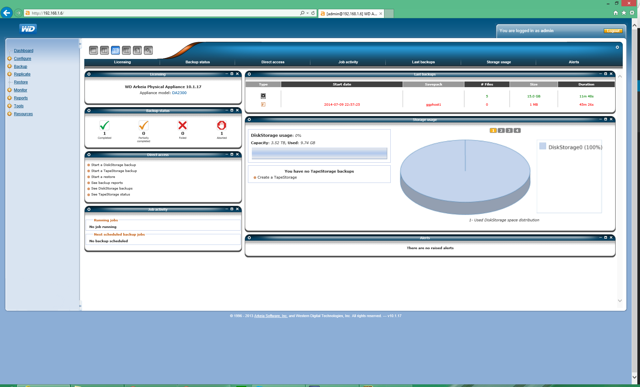The image size is (640, 387).
Task: Switch storage chart to view 2
Action: pyautogui.click(x=501, y=131)
